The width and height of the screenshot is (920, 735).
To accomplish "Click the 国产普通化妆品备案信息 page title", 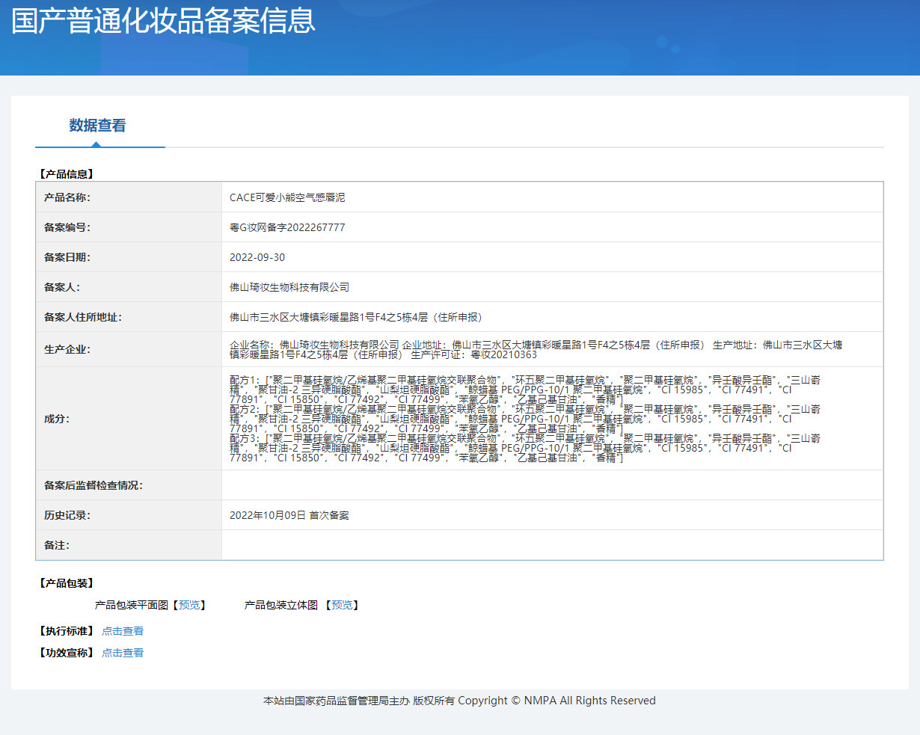I will (164, 21).
